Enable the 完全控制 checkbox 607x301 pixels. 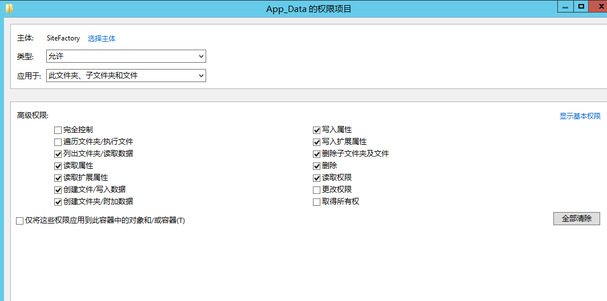(x=58, y=130)
